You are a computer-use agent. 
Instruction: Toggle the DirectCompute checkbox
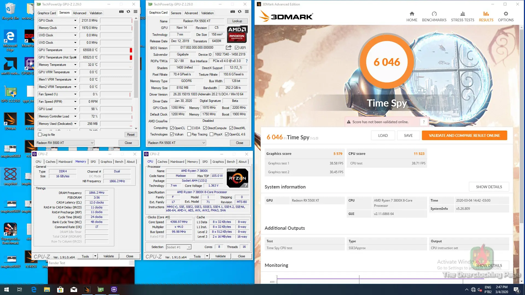coord(205,128)
